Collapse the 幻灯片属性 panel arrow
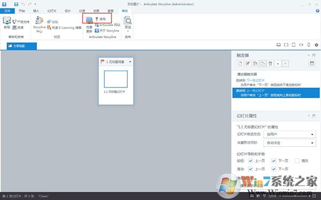The height and width of the screenshot is (200, 321). [x=309, y=116]
